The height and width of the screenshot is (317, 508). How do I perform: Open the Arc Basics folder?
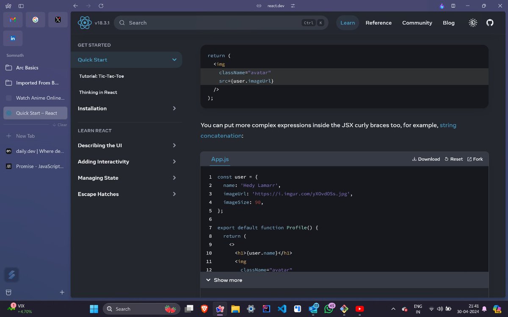click(36, 68)
